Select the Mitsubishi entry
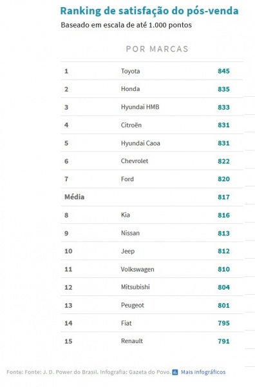 [152, 287]
